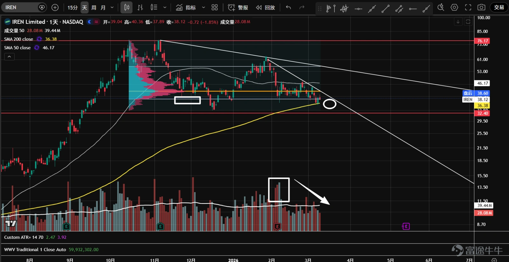Click the IREN symbol search box
Viewport: 509px width, 262px height.
tap(23, 7)
